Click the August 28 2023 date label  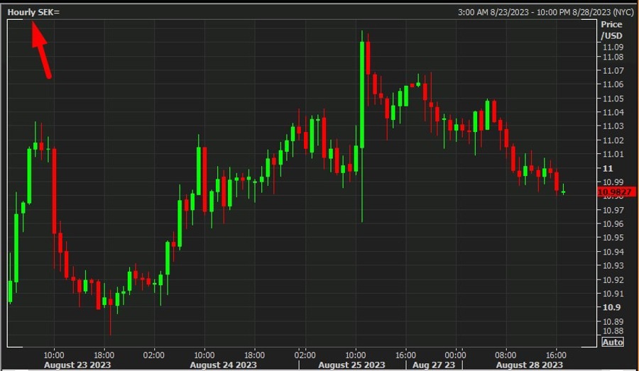[530, 365]
